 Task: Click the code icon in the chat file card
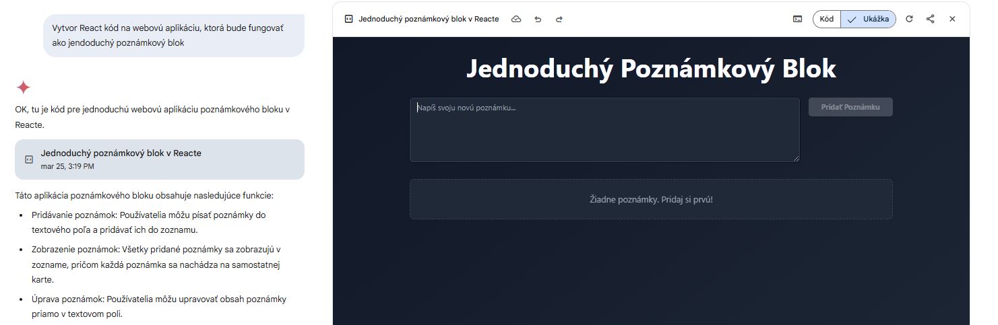(29, 159)
